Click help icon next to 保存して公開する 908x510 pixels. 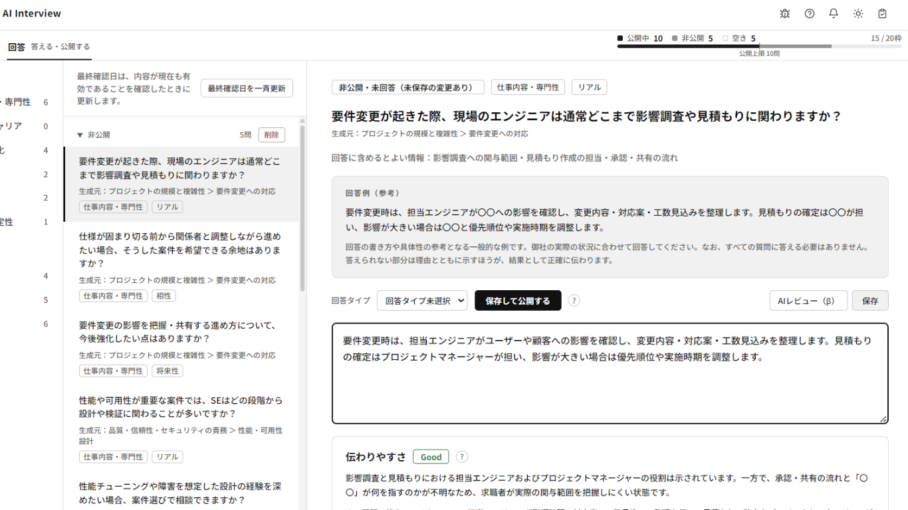tap(574, 301)
